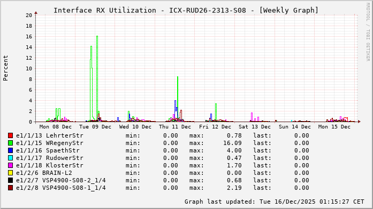The height and width of the screenshot is (209, 373).
Task: Click the cyan swatch for e1/1/17 RudowerStr
Action: [x=10, y=158]
